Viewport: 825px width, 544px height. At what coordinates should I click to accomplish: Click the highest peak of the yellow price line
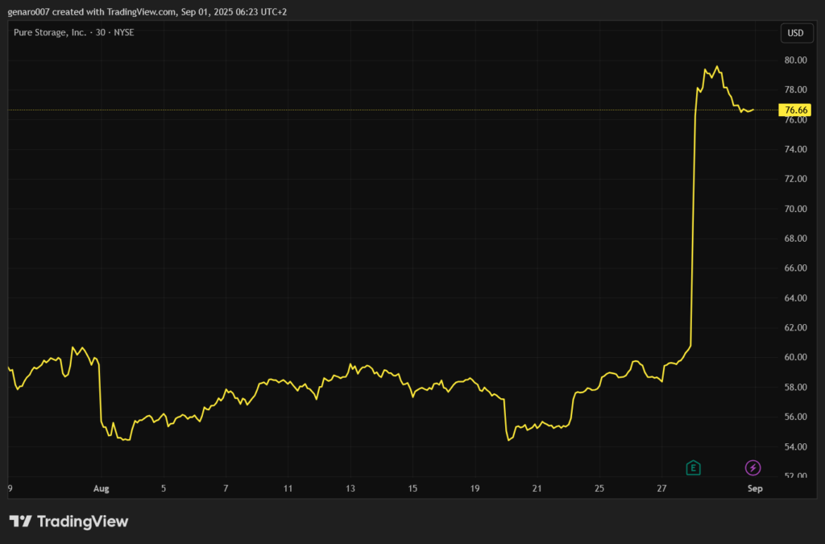(x=717, y=67)
